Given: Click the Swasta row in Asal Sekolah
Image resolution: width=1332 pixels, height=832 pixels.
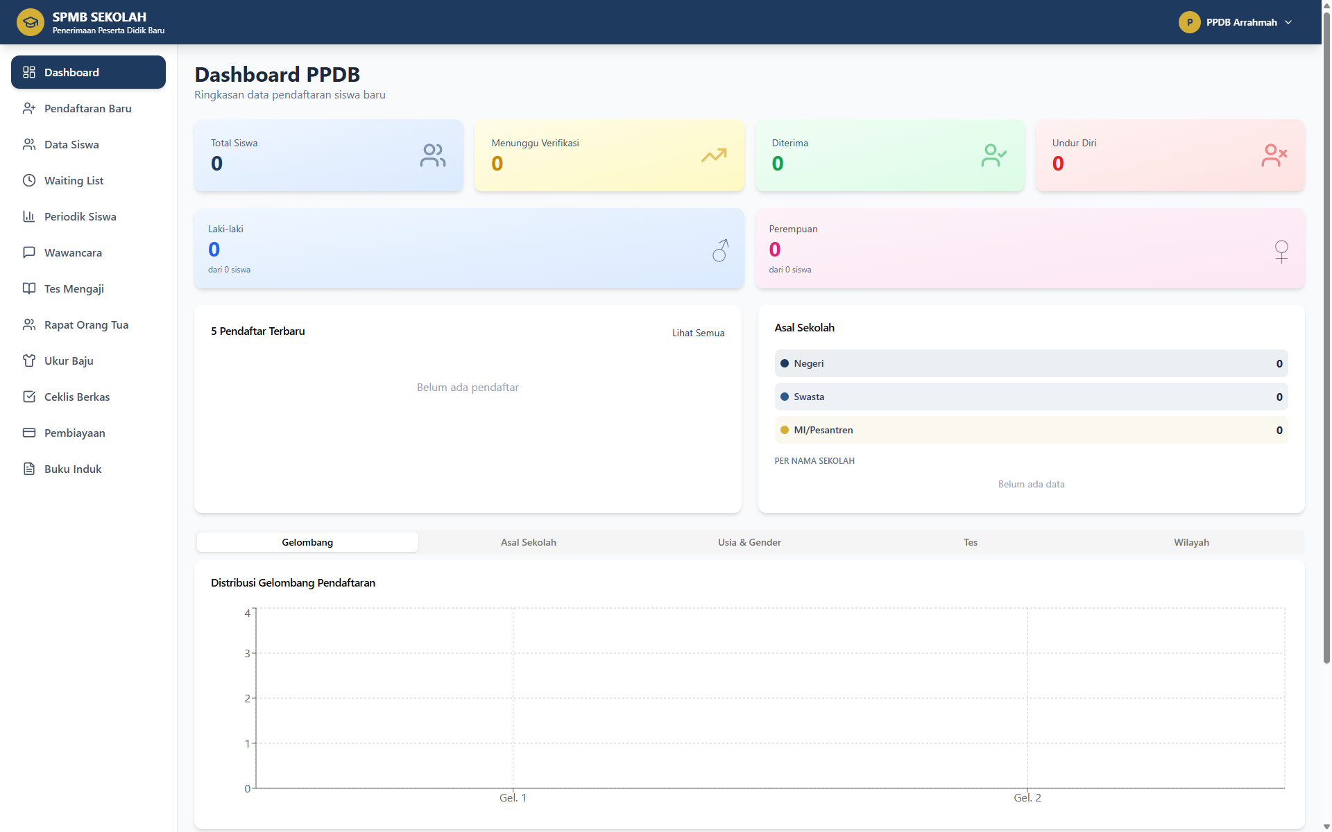Looking at the screenshot, I should point(1031,397).
